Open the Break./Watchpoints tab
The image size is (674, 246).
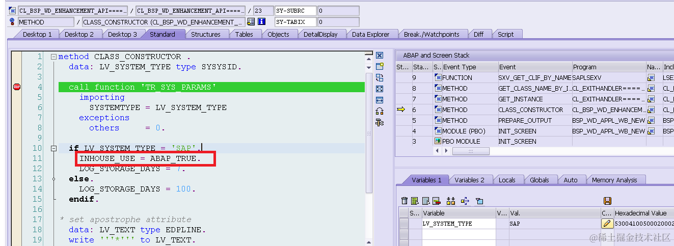pyautogui.click(x=432, y=34)
